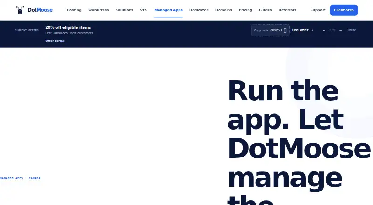This screenshot has height=205, width=373.
Task: Open the Solutions nav item
Action: click(x=124, y=10)
